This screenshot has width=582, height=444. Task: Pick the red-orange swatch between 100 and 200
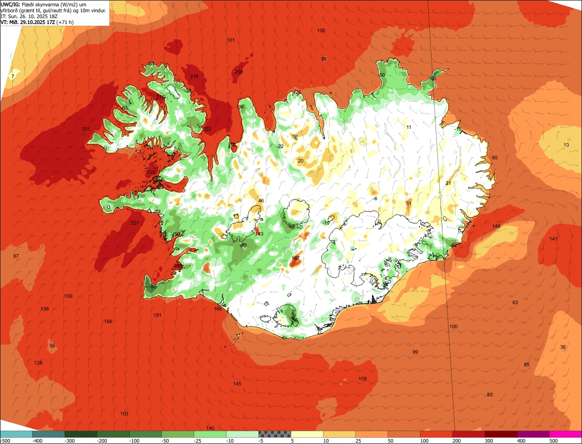(x=436, y=434)
